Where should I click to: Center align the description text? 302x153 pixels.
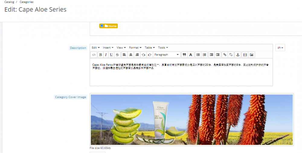[x=130, y=55]
